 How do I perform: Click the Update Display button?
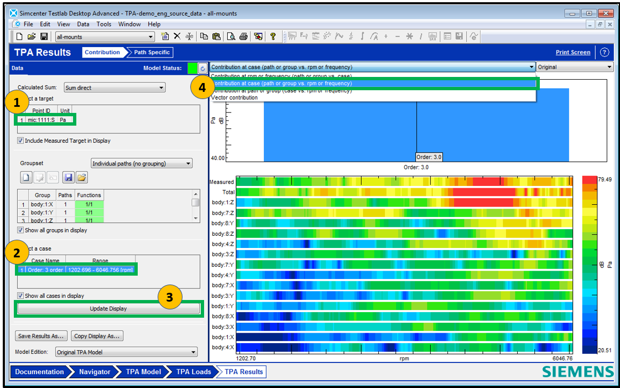point(108,308)
